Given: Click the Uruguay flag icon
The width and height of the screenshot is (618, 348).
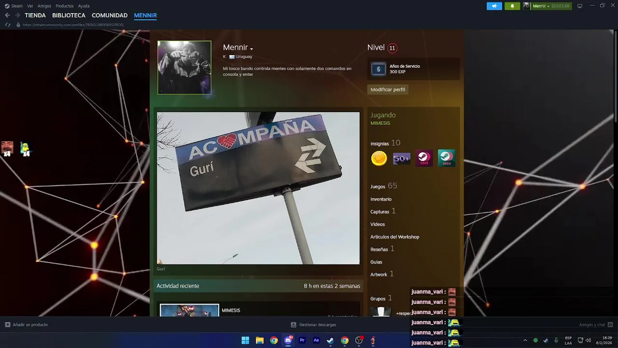Looking at the screenshot, I should (x=232, y=57).
